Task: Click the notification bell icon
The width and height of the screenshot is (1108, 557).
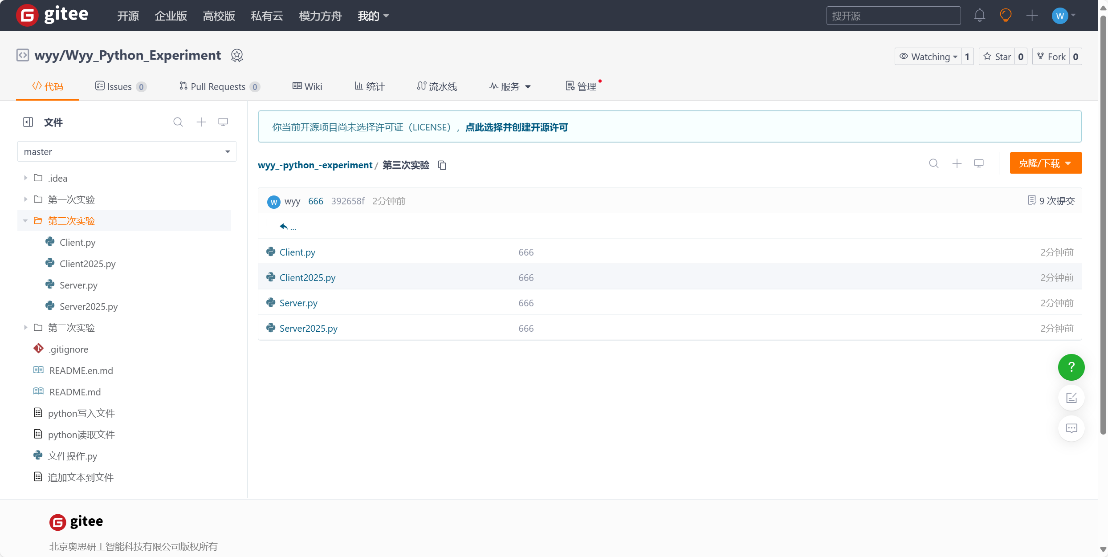Action: coord(979,16)
